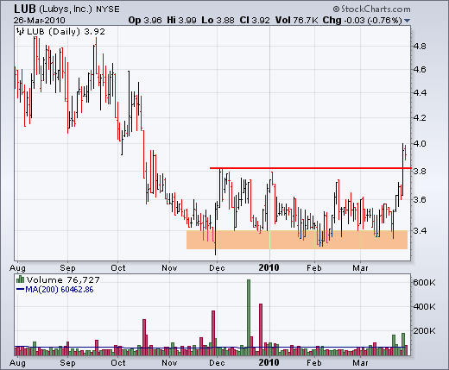The image size is (449, 370).
Task: Click the Oct label below the price chart
Action: point(118,268)
